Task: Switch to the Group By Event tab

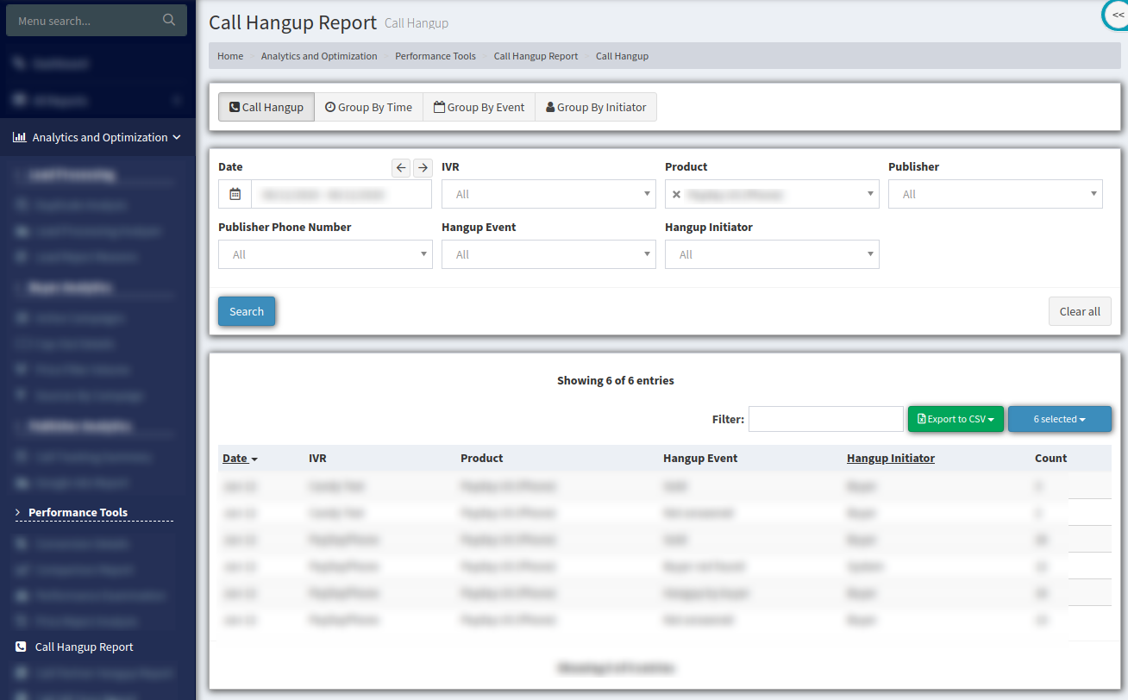Action: 479,108
